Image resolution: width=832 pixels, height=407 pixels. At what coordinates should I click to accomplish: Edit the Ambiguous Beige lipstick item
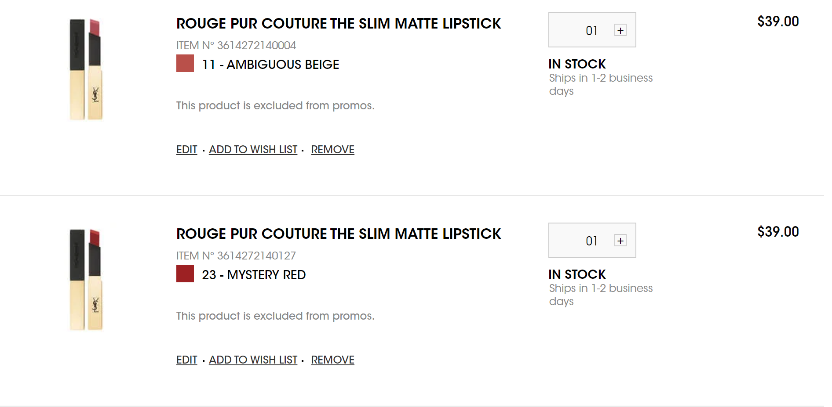point(186,150)
